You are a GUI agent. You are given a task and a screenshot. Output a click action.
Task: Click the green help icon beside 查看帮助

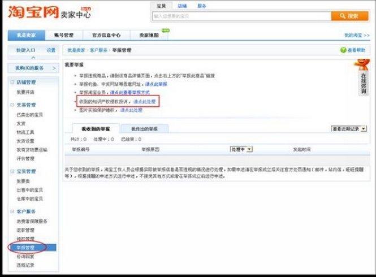343,50
